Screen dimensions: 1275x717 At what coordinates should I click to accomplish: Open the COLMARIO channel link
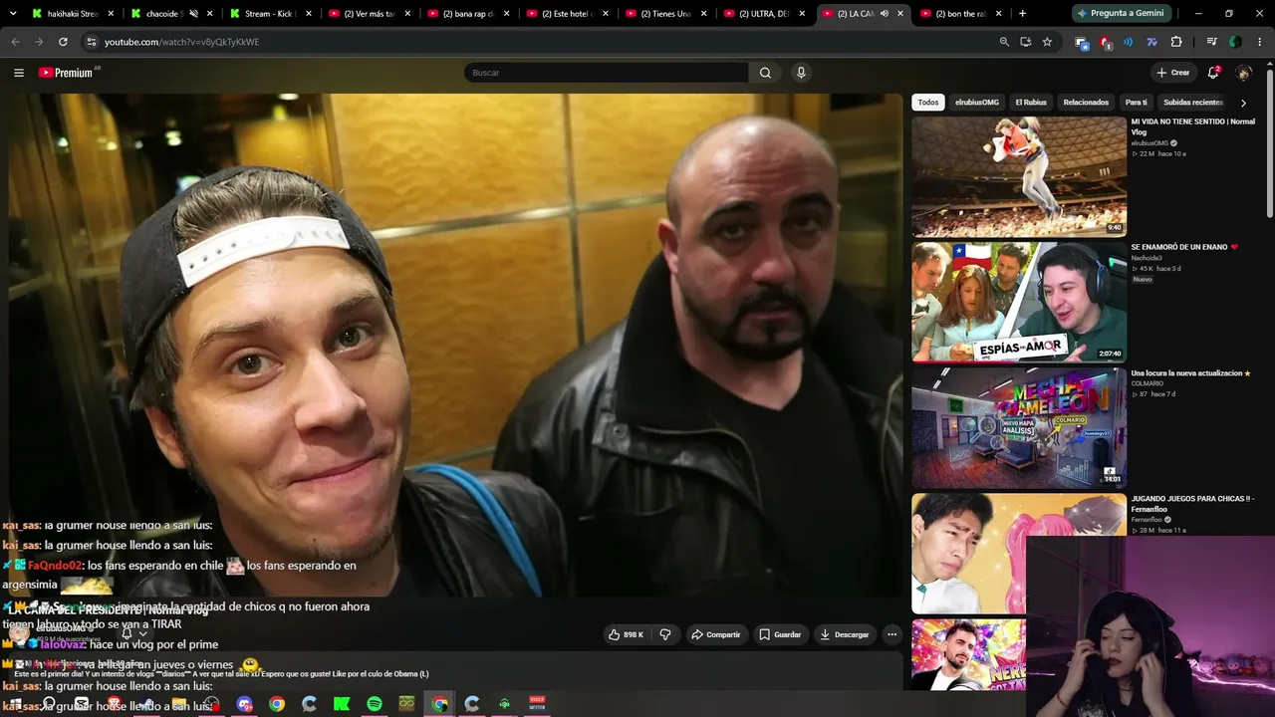tap(1147, 383)
